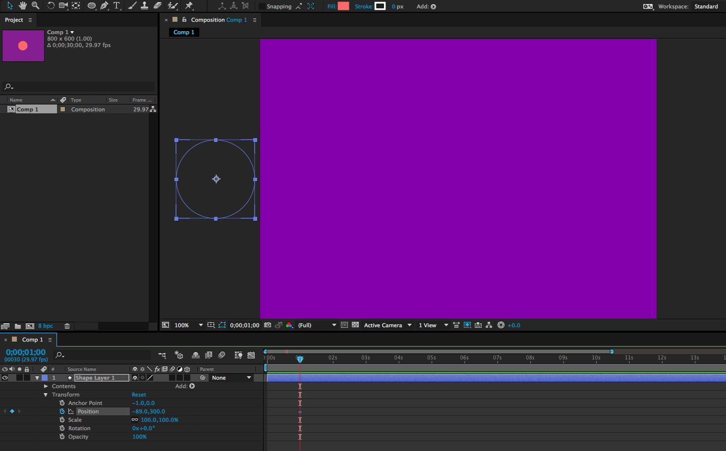Select the Roto Brush tool
Viewport: 726px width, 451px height.
coord(172,6)
